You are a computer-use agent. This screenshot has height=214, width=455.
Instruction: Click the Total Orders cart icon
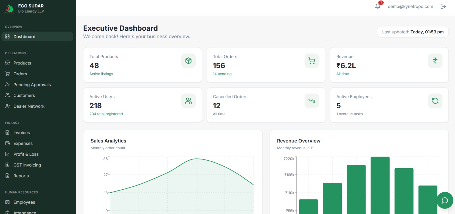coord(312,61)
